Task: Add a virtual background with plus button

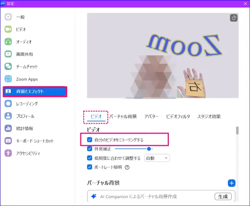Action: click(x=232, y=183)
